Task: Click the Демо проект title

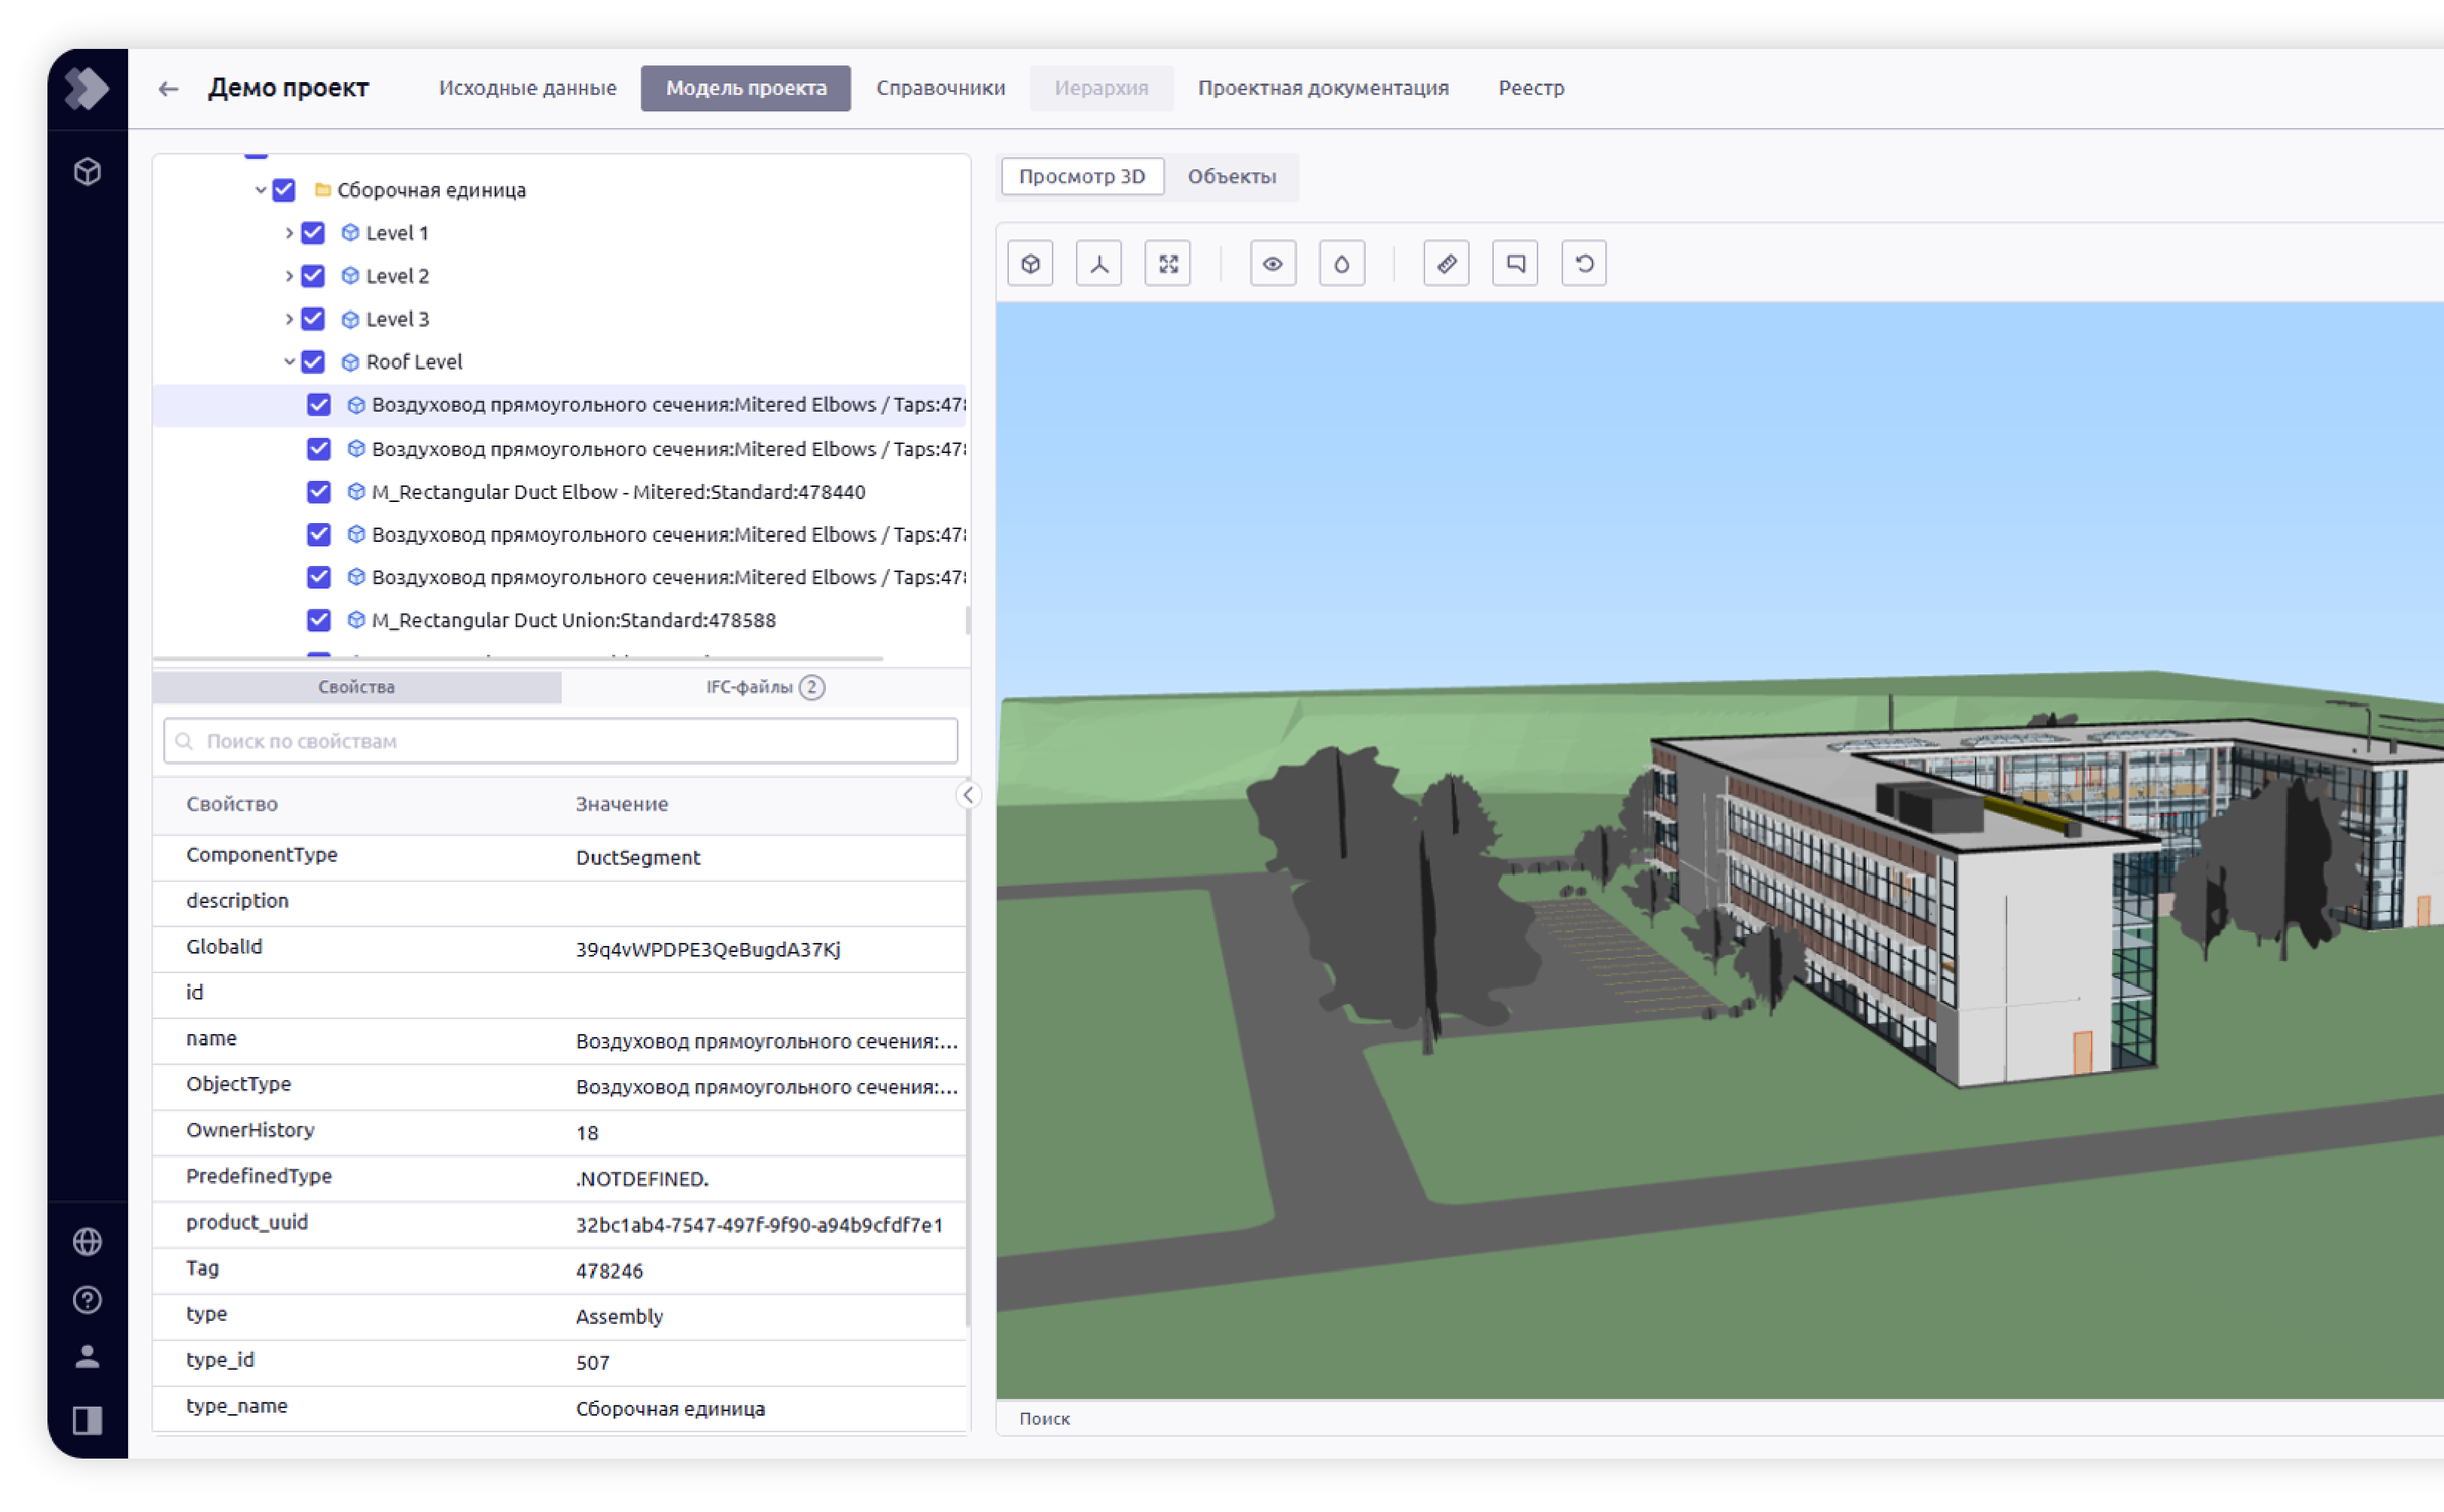Action: pyautogui.click(x=289, y=88)
